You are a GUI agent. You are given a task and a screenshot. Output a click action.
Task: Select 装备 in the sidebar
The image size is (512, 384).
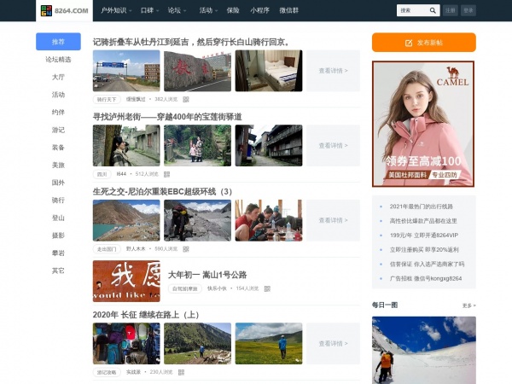tap(58, 148)
